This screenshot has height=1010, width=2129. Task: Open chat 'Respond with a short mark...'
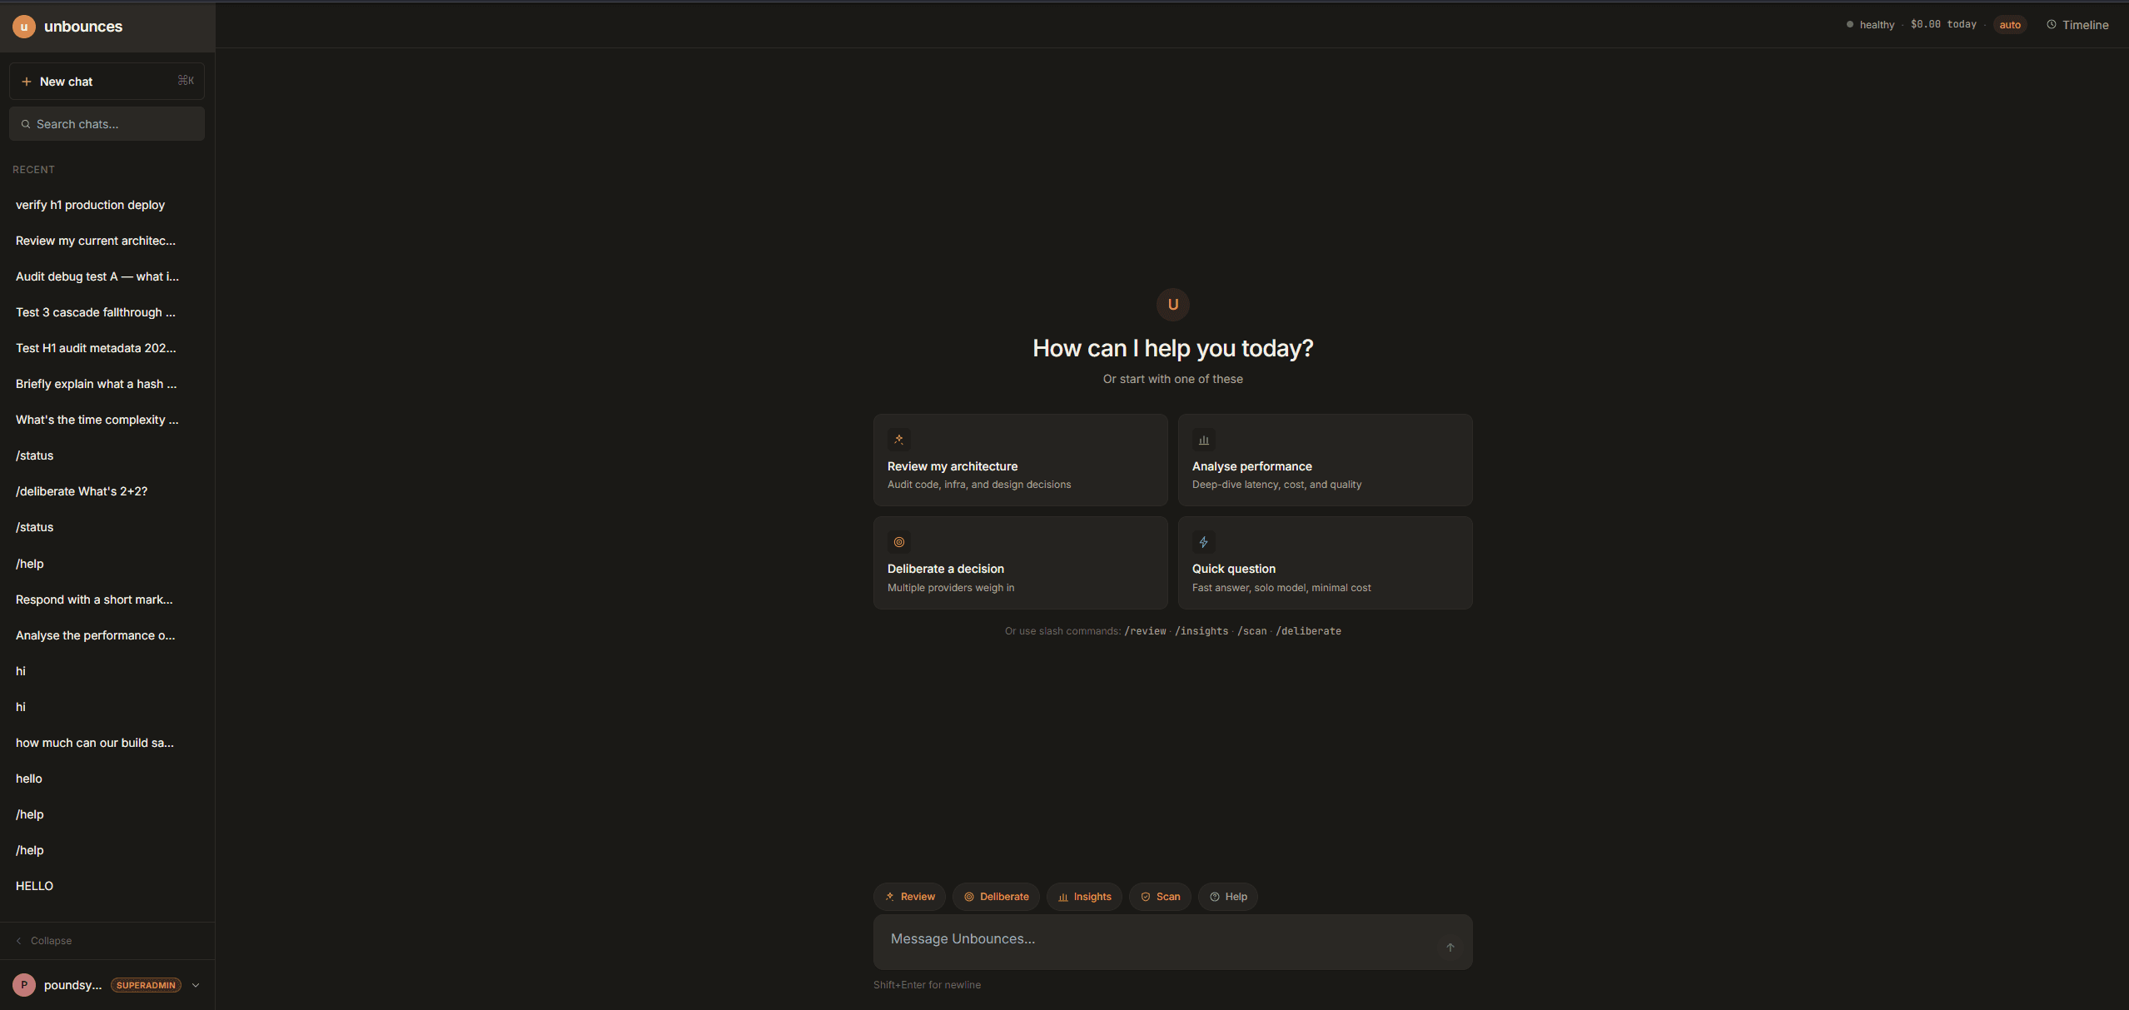coord(107,600)
